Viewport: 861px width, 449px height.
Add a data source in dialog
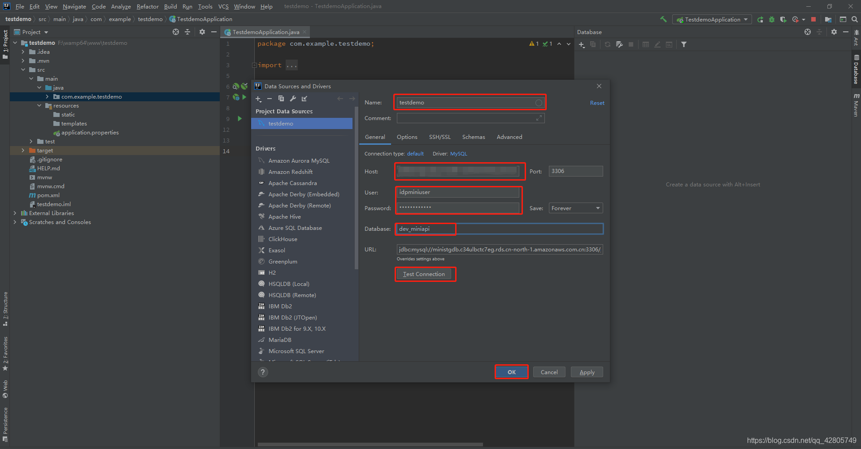[x=258, y=99]
